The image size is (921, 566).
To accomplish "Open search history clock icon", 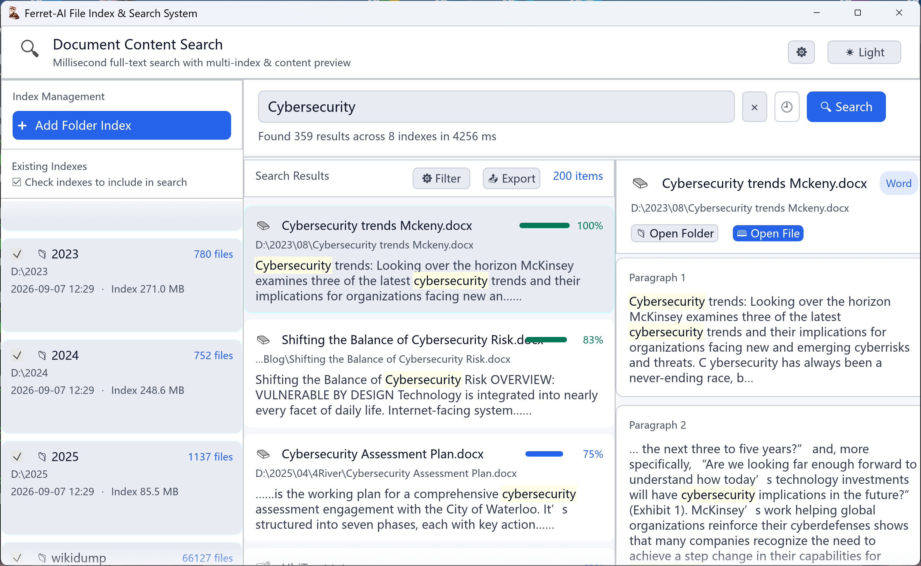I will (x=787, y=107).
